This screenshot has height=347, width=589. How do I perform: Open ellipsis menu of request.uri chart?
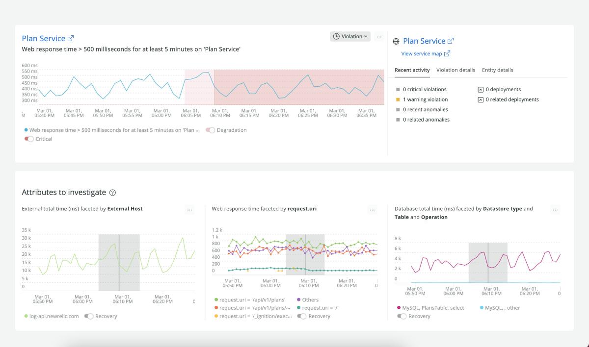pyautogui.click(x=373, y=210)
